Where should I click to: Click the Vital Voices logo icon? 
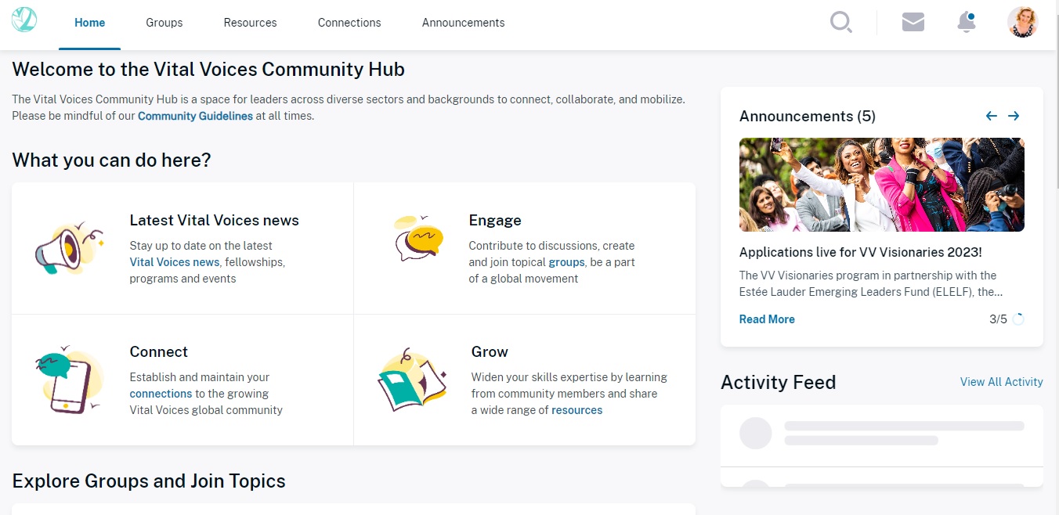point(24,20)
